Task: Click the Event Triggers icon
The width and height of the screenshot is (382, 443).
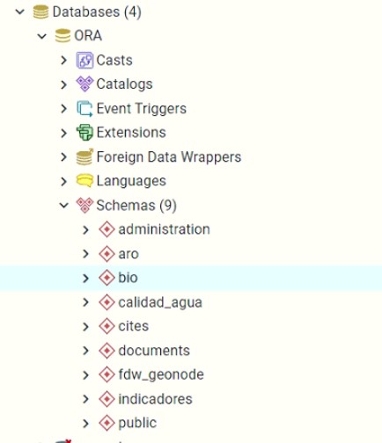Action: click(x=84, y=109)
